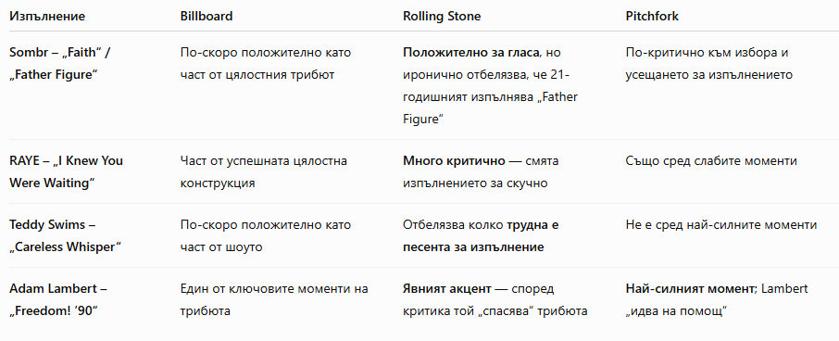Click bold text Явният акцент

(446, 289)
